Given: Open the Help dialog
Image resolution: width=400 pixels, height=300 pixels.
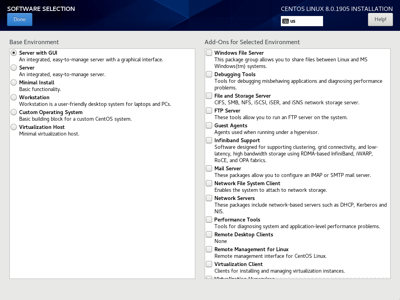Looking at the screenshot, I should tap(380, 20).
